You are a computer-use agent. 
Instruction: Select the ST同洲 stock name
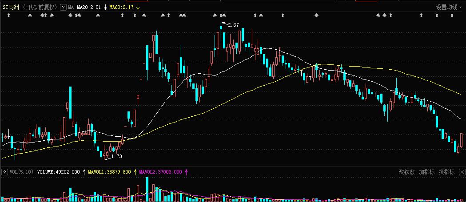(11, 8)
